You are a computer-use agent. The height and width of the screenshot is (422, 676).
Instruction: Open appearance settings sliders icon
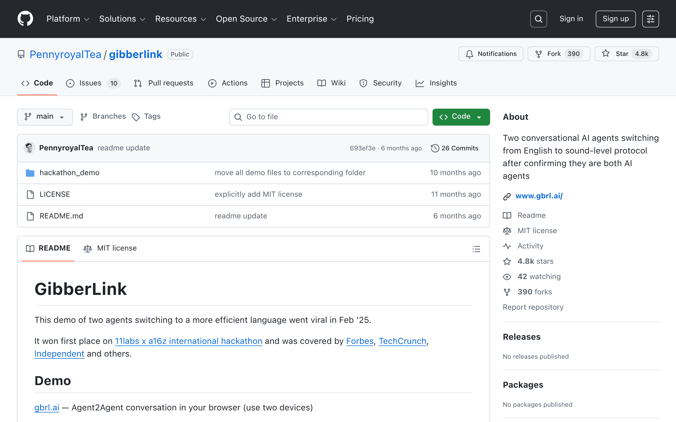point(650,19)
